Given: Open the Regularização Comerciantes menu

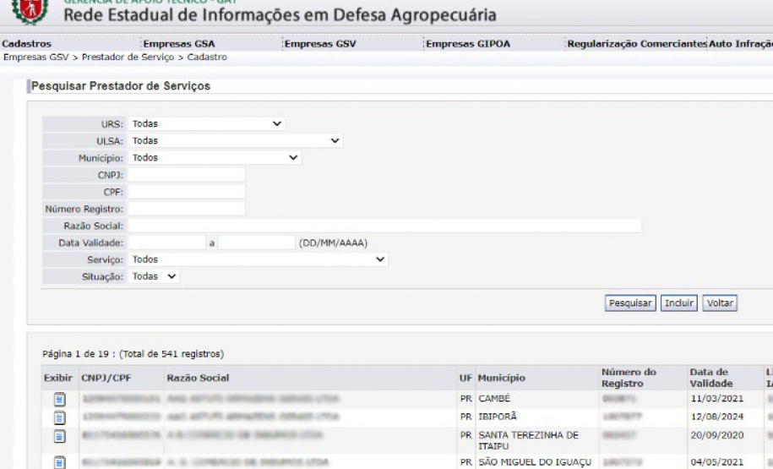Looking at the screenshot, I should pyautogui.click(x=637, y=44).
